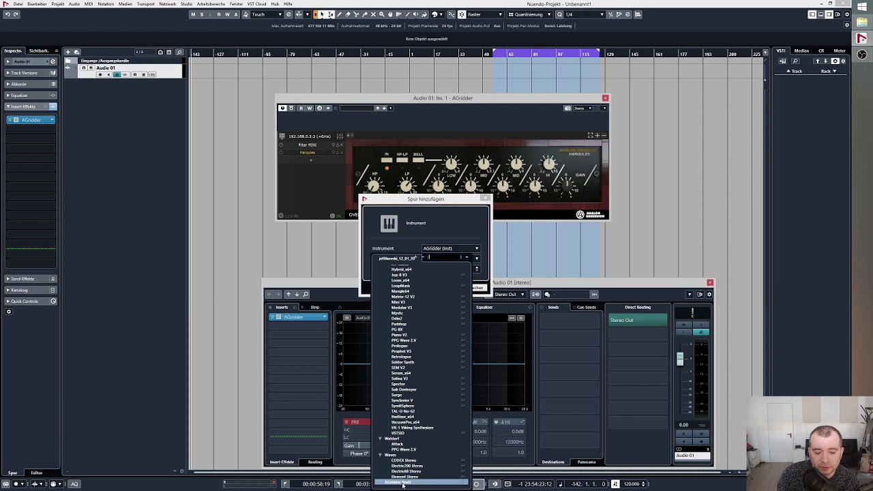Select the Object Selection arrow tool

323,14
